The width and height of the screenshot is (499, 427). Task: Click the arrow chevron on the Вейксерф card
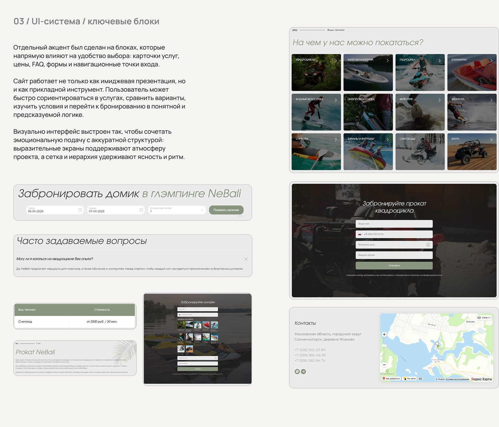coord(439,100)
